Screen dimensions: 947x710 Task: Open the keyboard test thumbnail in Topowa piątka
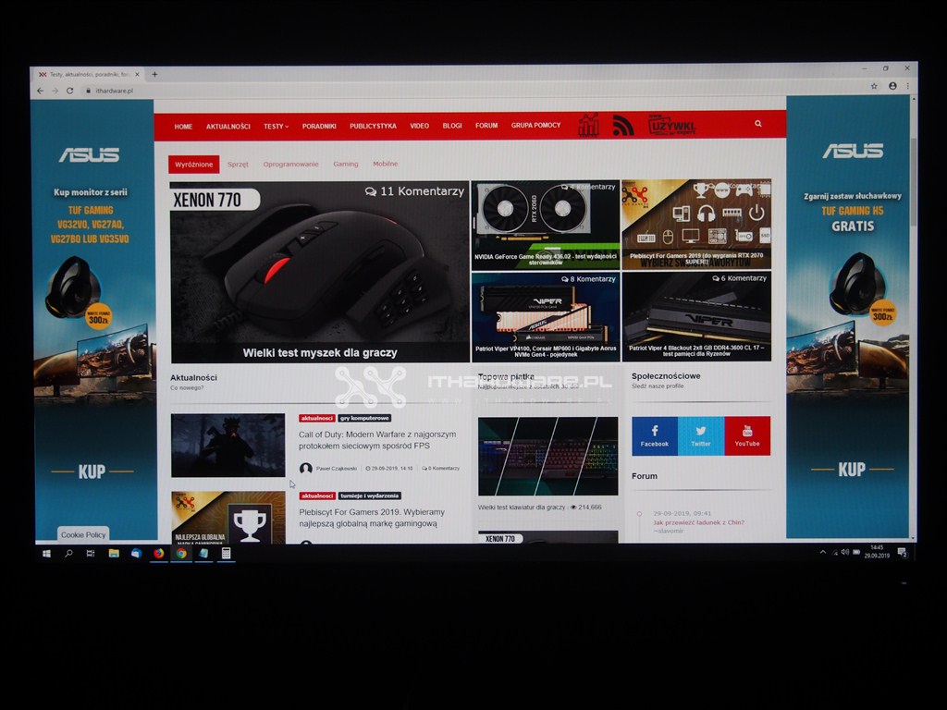point(547,456)
